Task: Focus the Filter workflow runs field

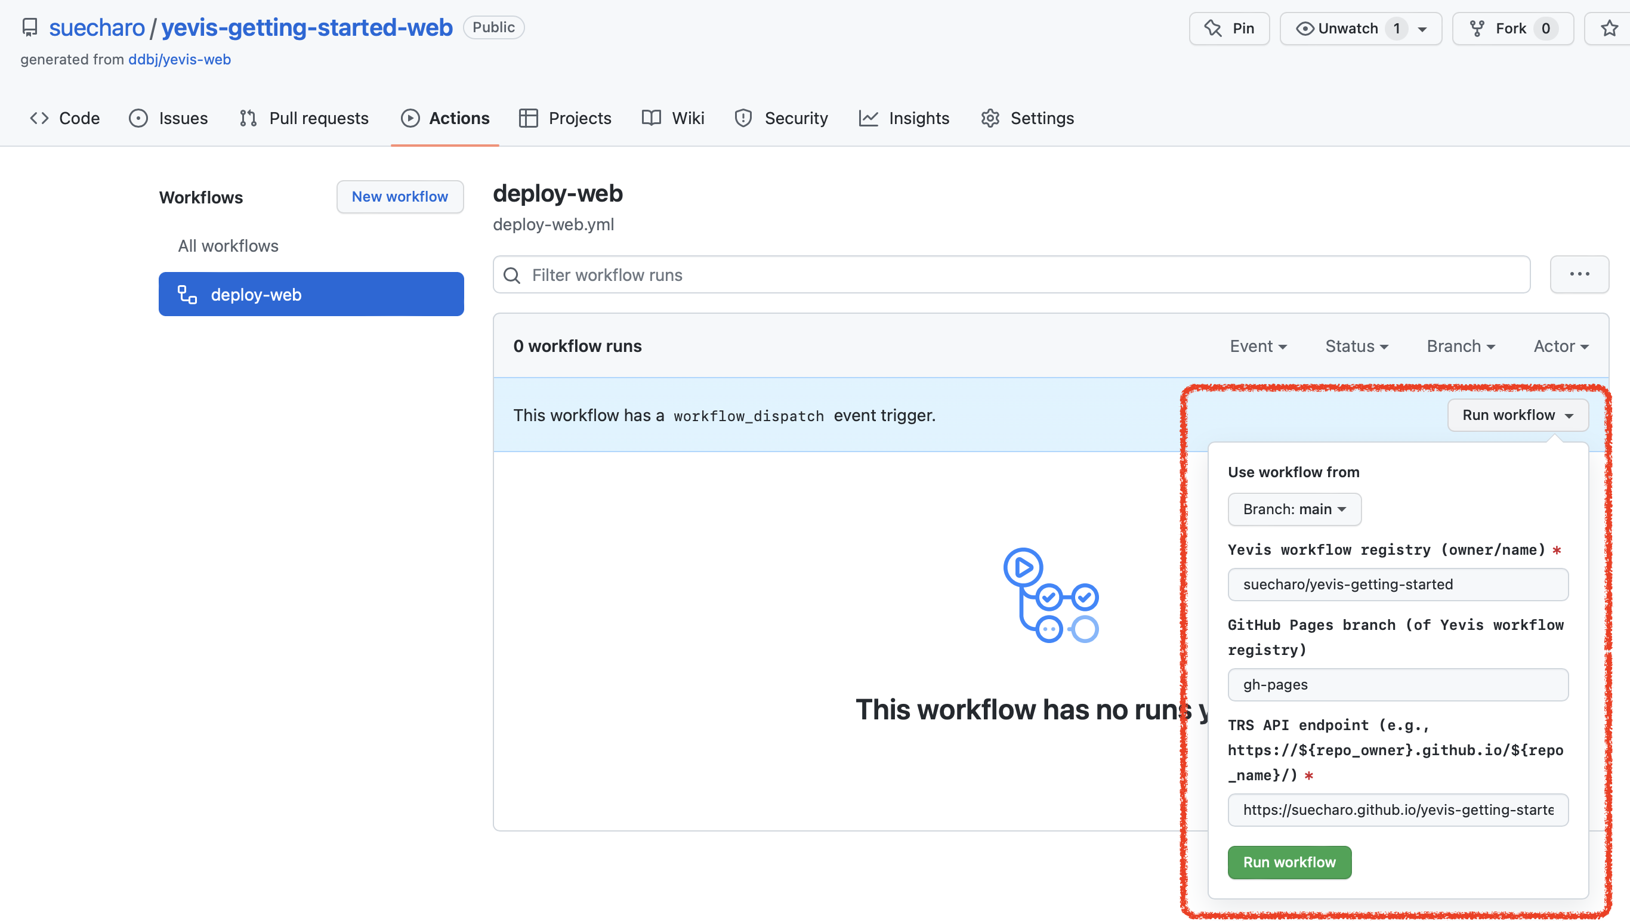Action: [x=1011, y=275]
